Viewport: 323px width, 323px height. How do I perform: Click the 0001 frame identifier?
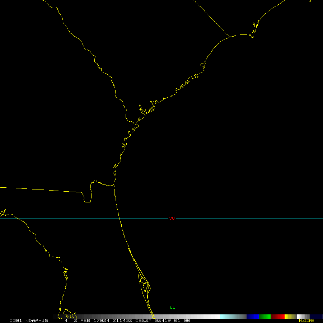point(15,320)
